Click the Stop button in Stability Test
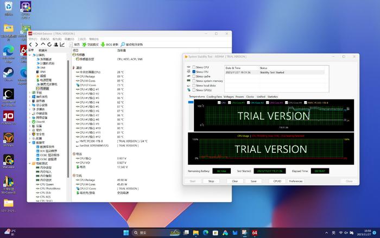Screen dimensions: 380x238 pyautogui.click(x=211, y=181)
